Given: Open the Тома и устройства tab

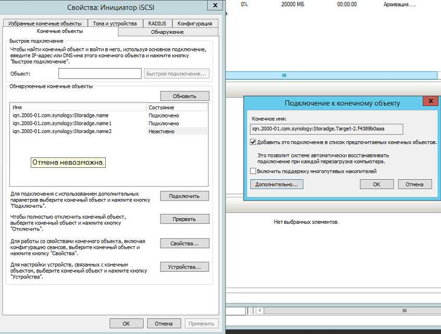Looking at the screenshot, I should [x=115, y=23].
